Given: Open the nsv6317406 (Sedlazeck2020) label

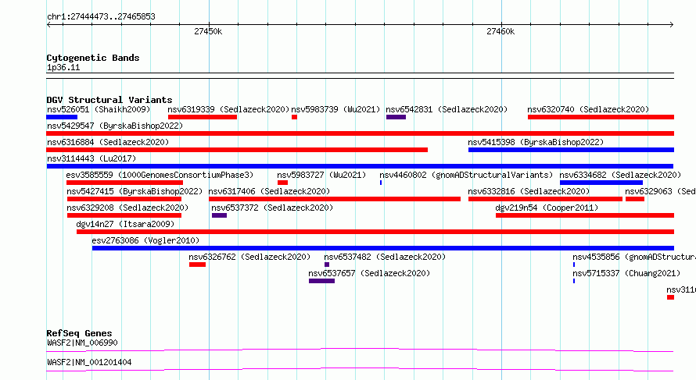Looking at the screenshot, I should [x=270, y=191].
